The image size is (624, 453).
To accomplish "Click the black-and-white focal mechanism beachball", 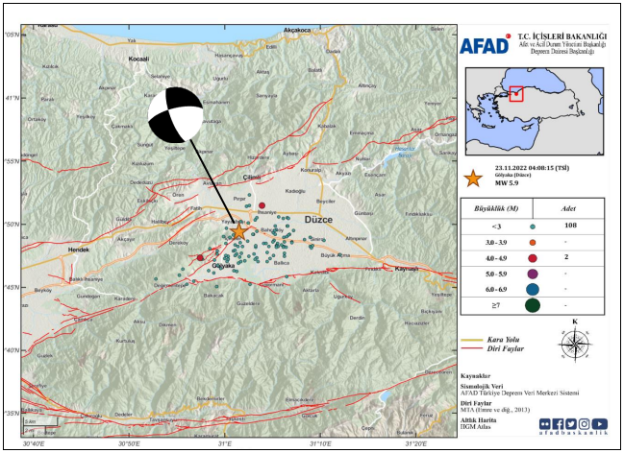I will coord(176,115).
